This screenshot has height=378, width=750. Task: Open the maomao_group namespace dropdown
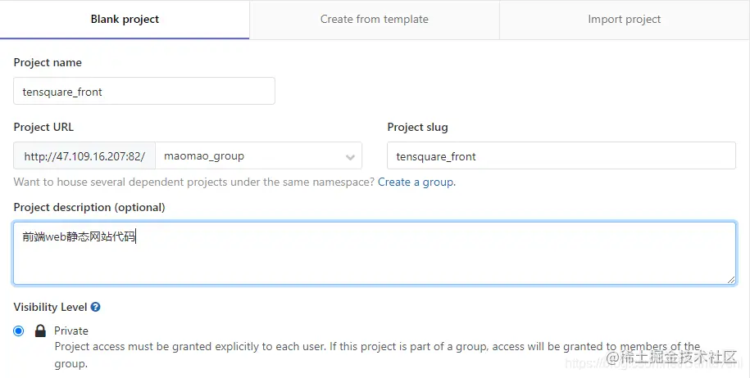[x=258, y=156]
